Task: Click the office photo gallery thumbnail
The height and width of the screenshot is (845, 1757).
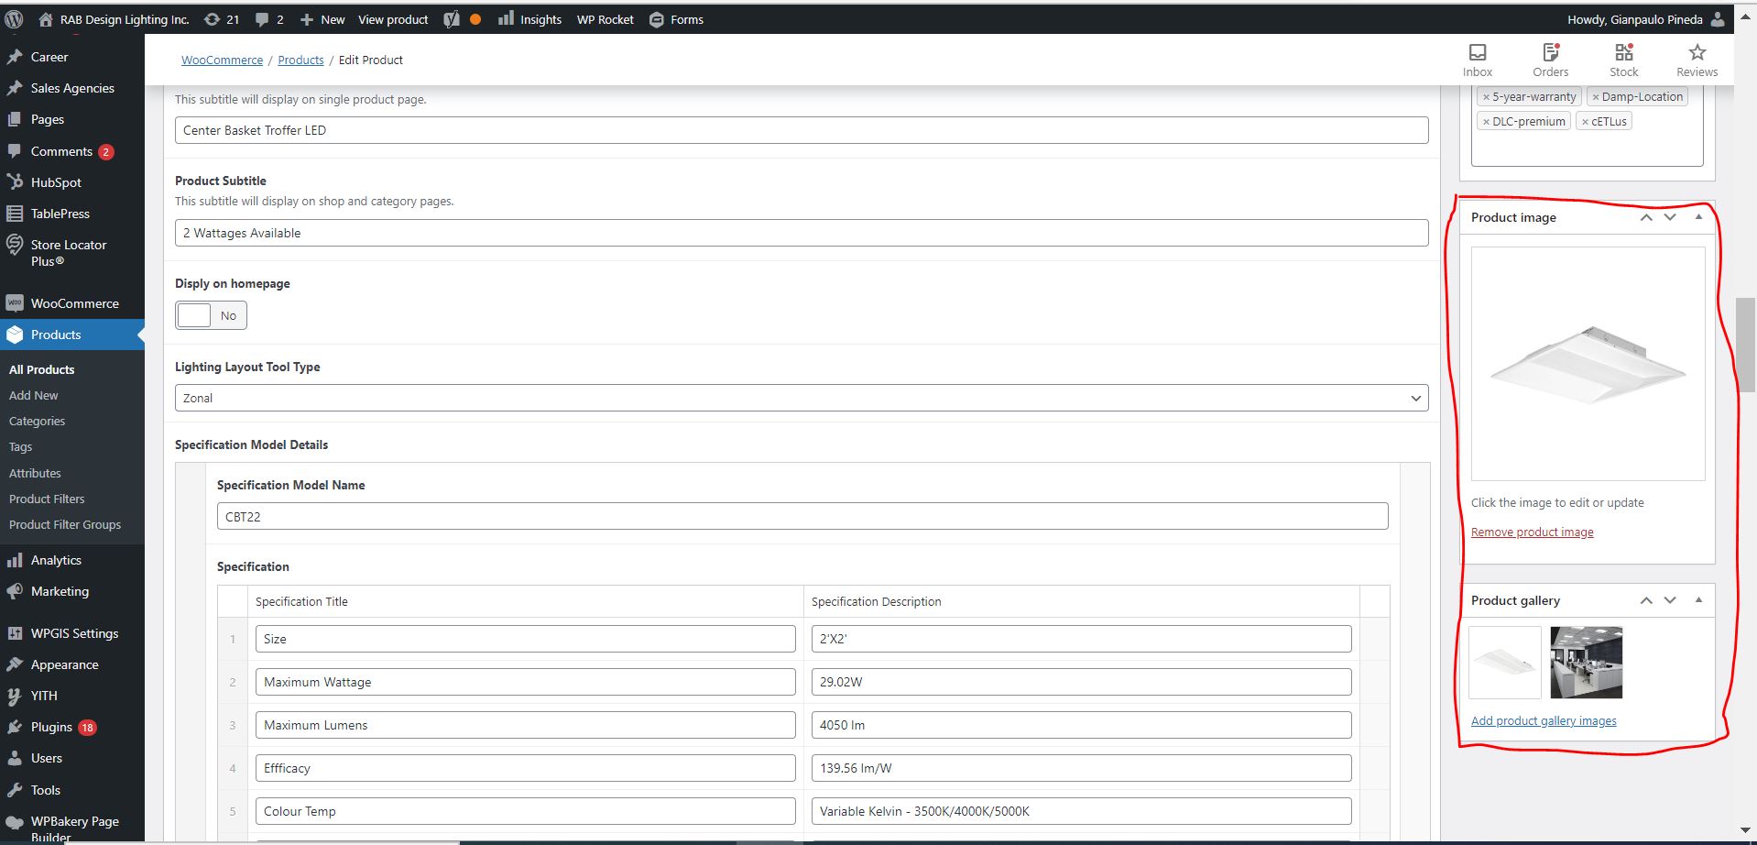Action: pos(1586,662)
